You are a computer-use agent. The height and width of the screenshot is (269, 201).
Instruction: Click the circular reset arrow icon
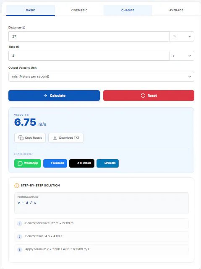click(x=143, y=96)
